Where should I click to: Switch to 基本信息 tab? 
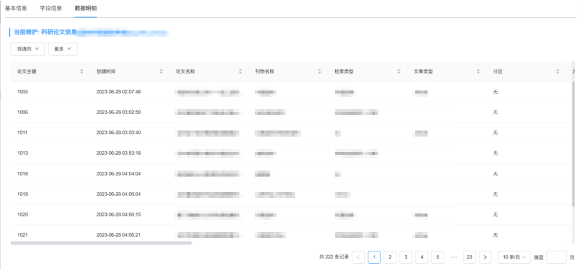coord(16,8)
